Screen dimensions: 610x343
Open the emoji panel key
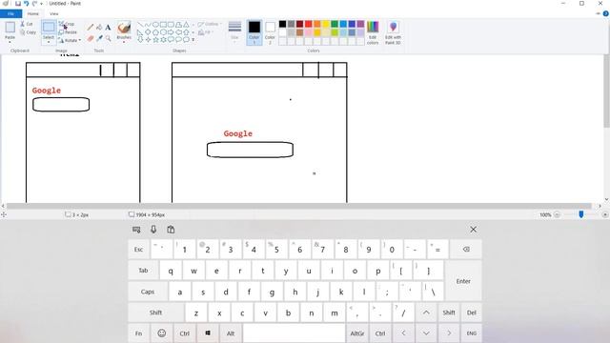[x=162, y=333]
